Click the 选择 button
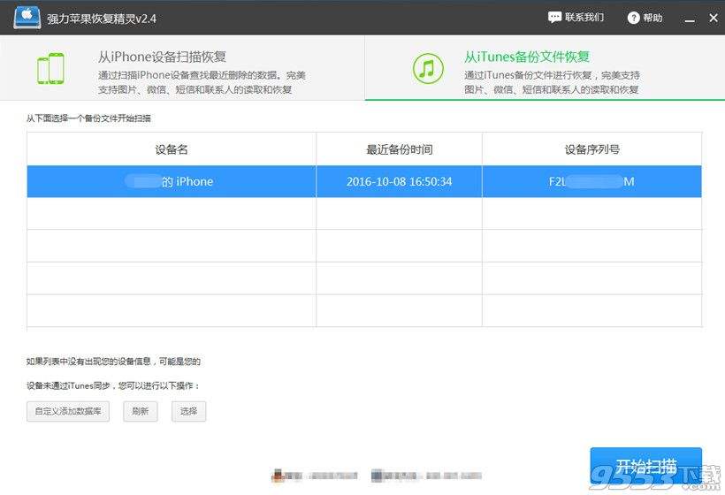 click(188, 411)
